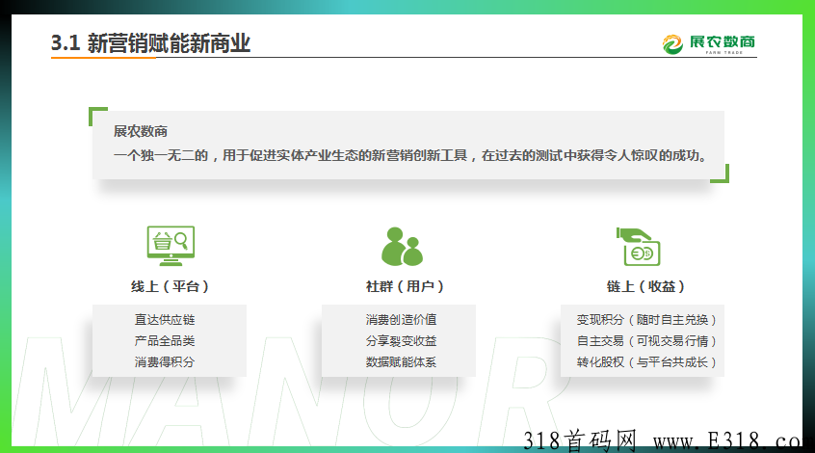Click the sentence starting with 一个独一无二的
815x453 pixels.
(x=409, y=155)
